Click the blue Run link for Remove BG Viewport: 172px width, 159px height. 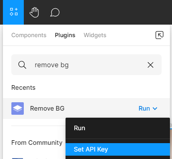[144, 109]
